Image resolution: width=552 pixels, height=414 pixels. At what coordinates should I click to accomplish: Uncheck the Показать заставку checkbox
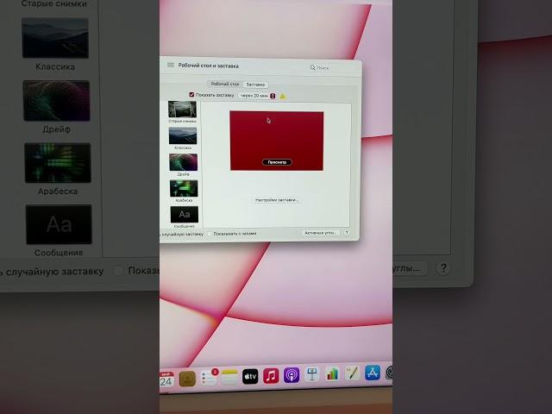point(191,95)
